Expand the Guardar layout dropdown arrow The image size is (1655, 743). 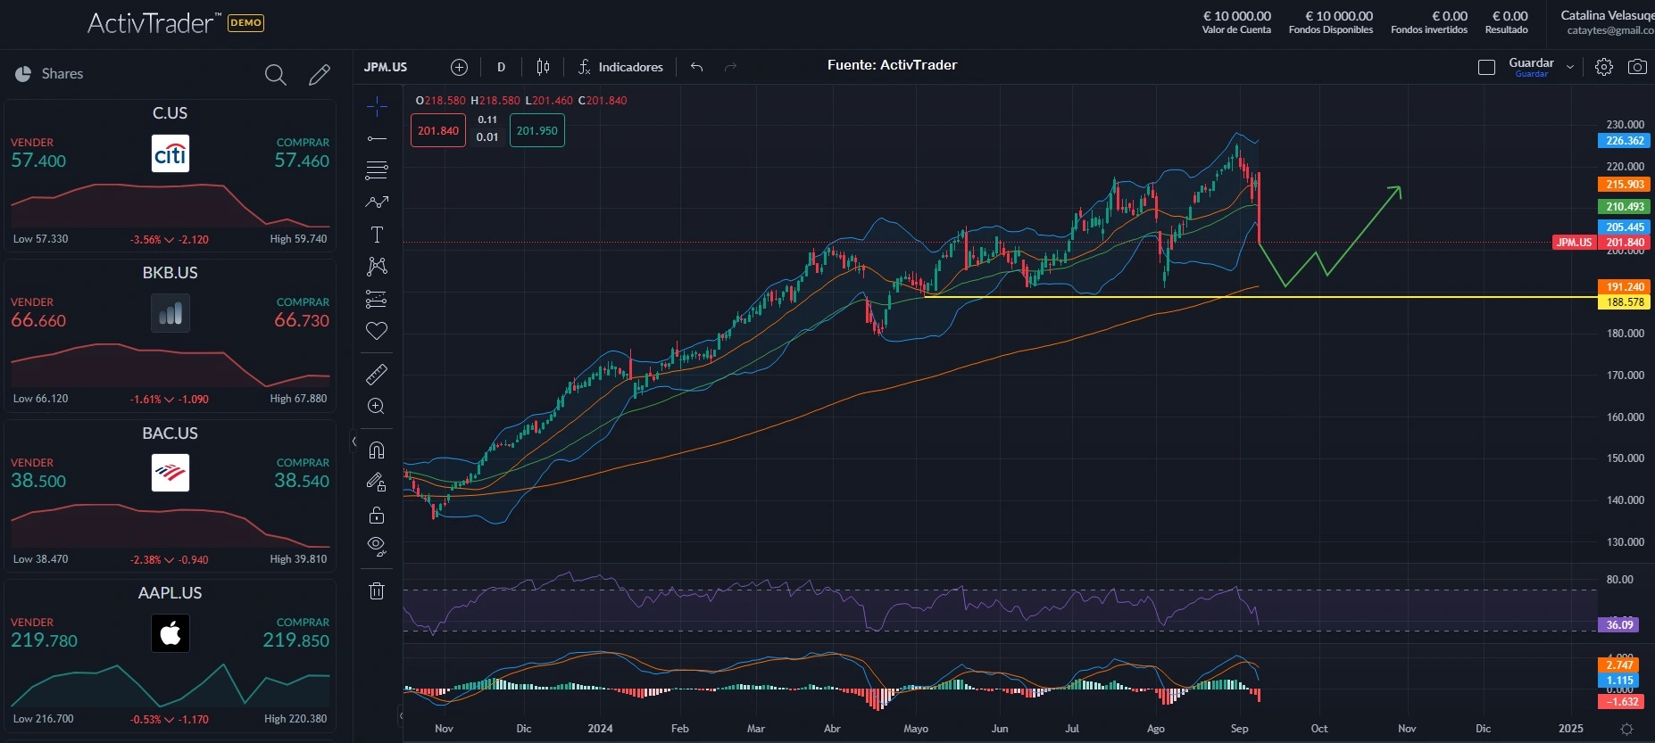(1570, 67)
